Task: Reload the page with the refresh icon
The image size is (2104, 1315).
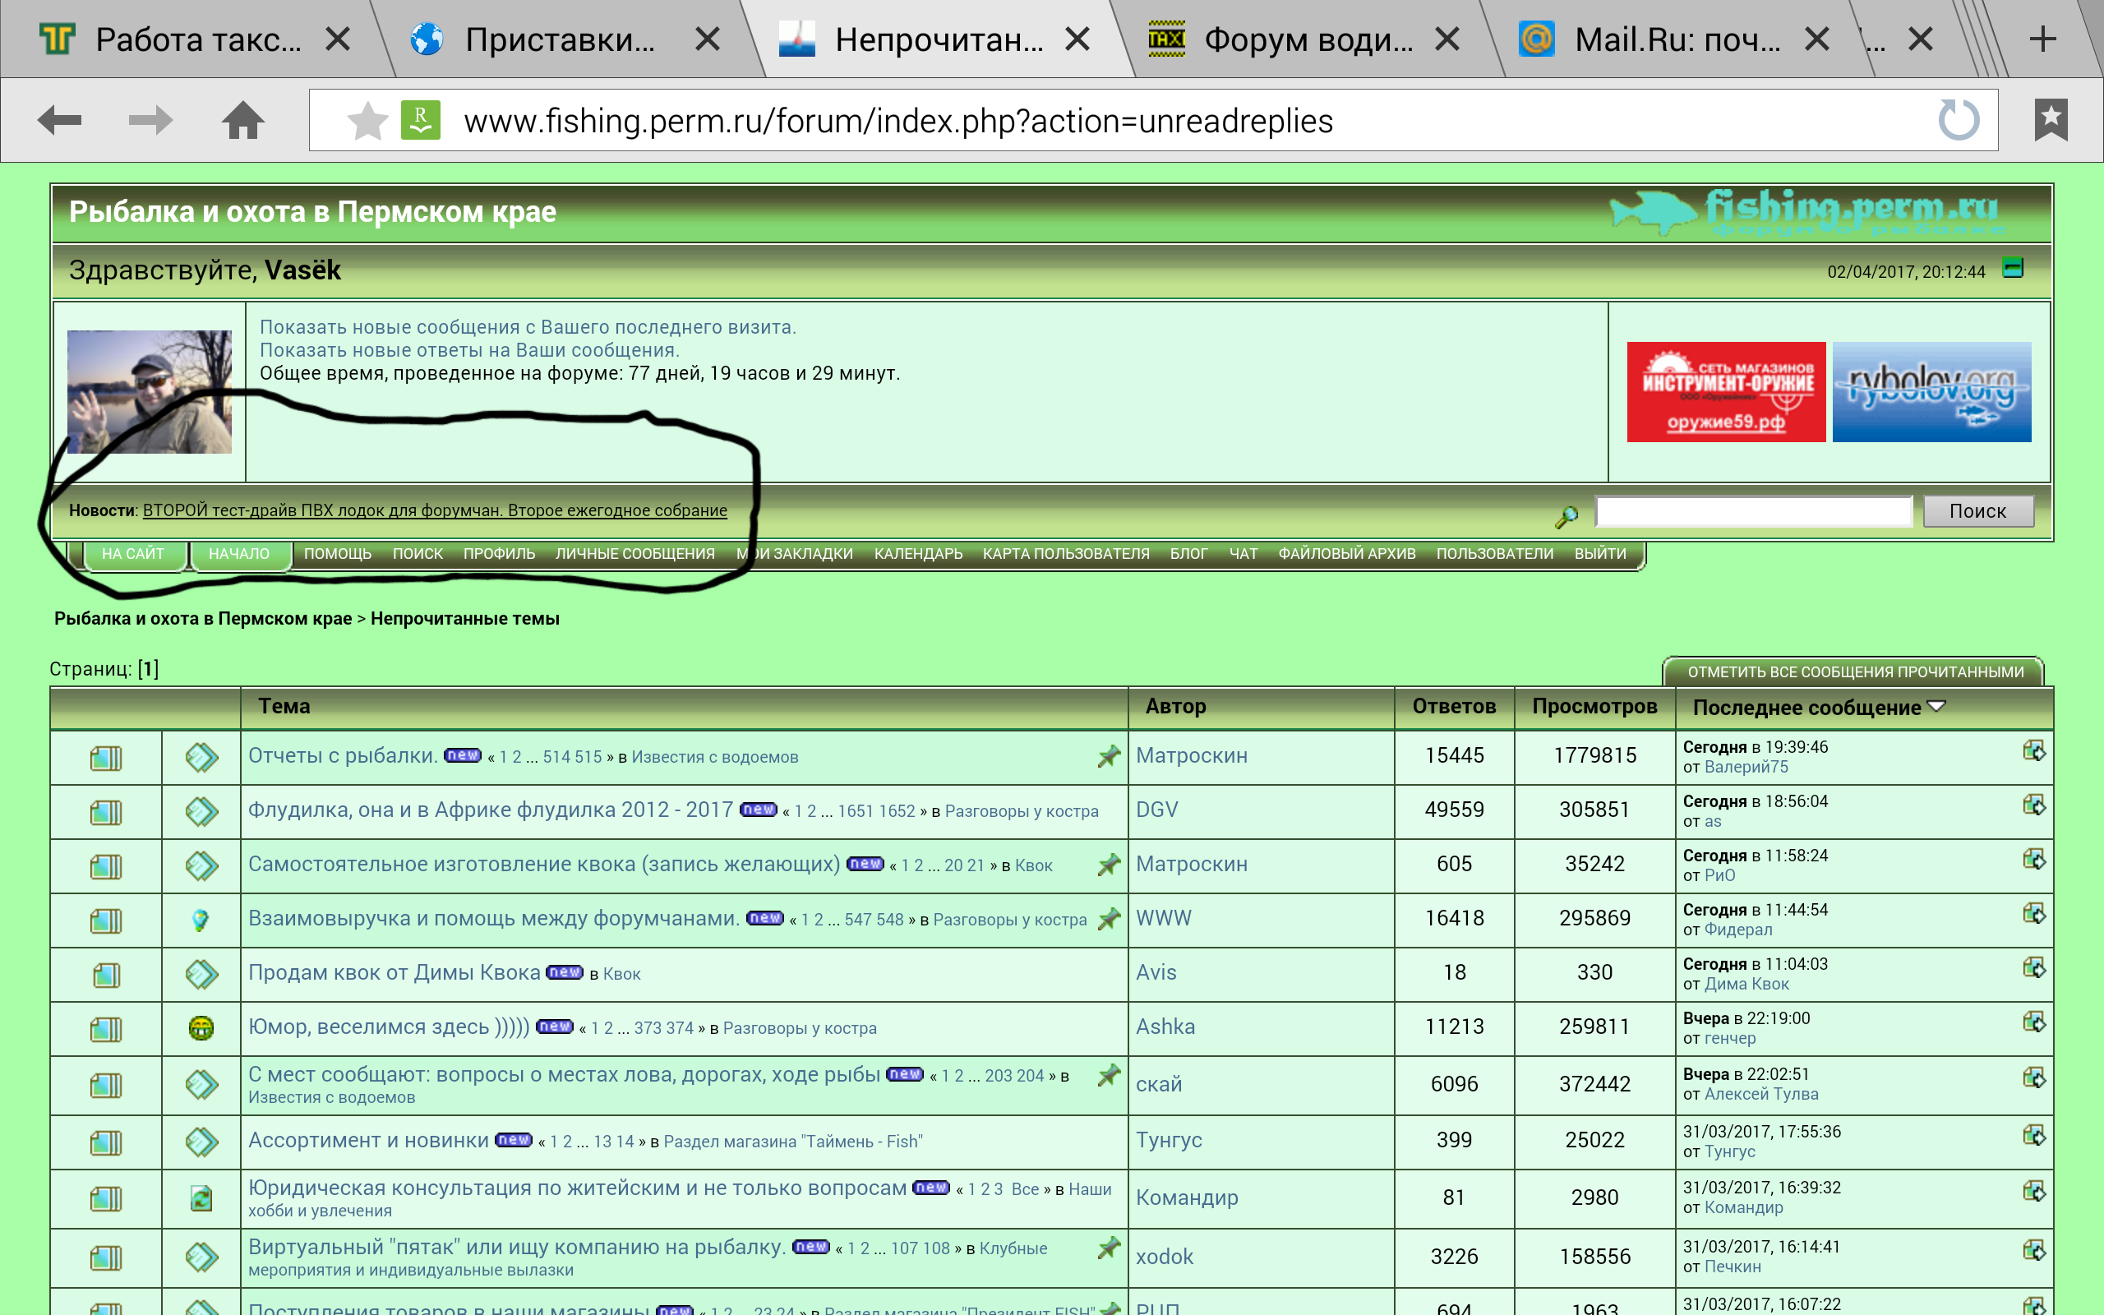Action: click(x=1959, y=120)
